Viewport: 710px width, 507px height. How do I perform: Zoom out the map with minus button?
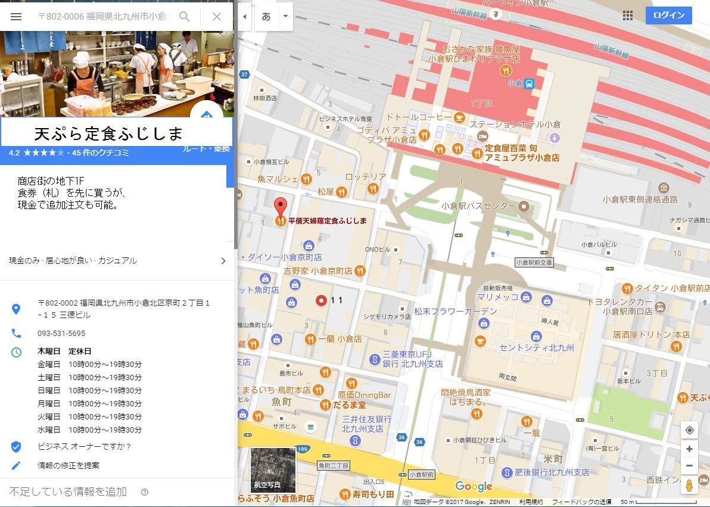pyautogui.click(x=689, y=465)
